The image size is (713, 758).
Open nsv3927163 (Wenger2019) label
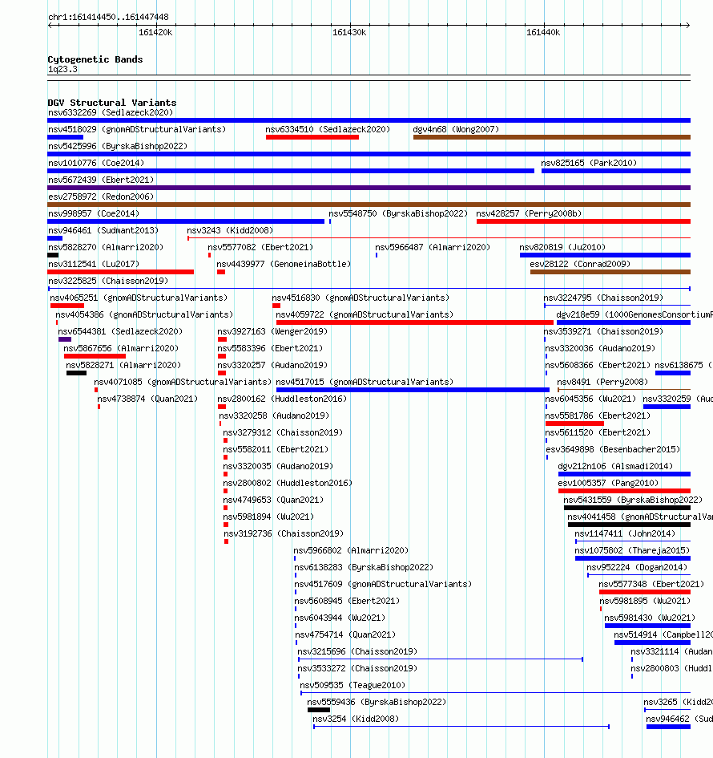tap(272, 332)
